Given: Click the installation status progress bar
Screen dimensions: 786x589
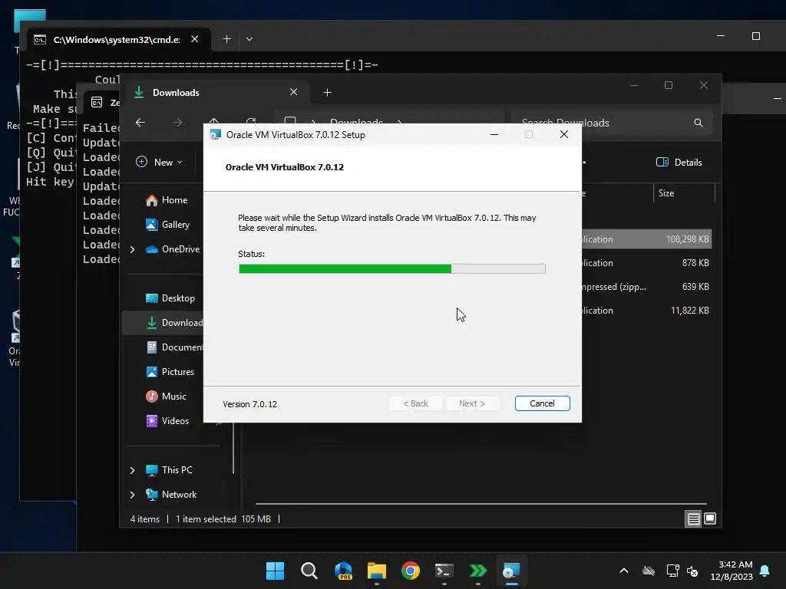Looking at the screenshot, I should (392, 269).
